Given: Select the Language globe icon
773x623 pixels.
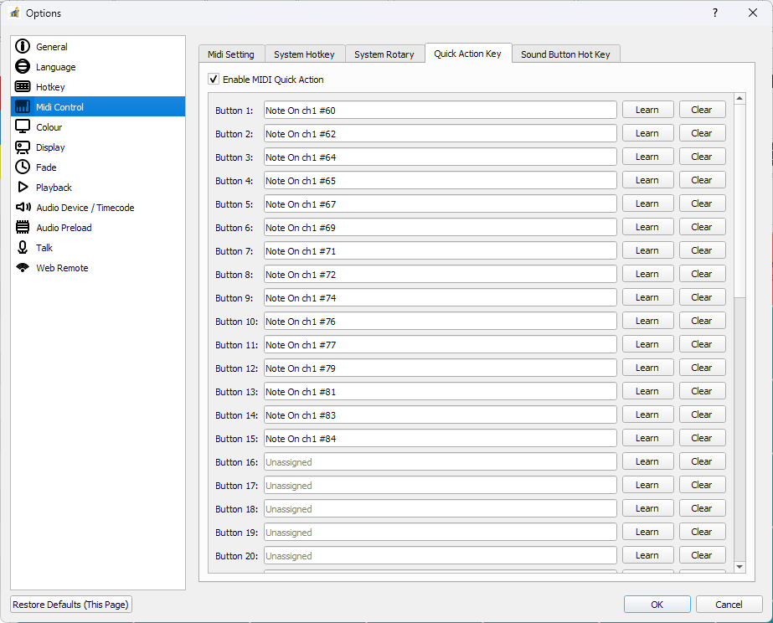Looking at the screenshot, I should pyautogui.click(x=23, y=67).
